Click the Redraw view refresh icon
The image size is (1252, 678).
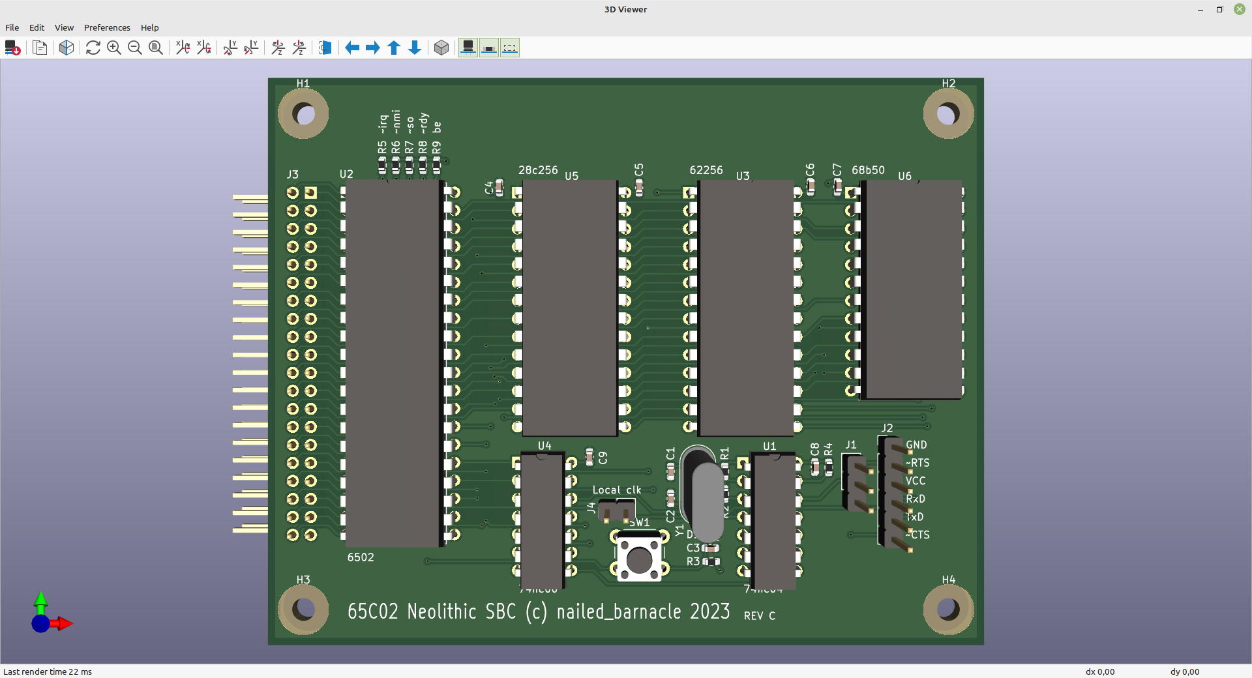(x=93, y=48)
